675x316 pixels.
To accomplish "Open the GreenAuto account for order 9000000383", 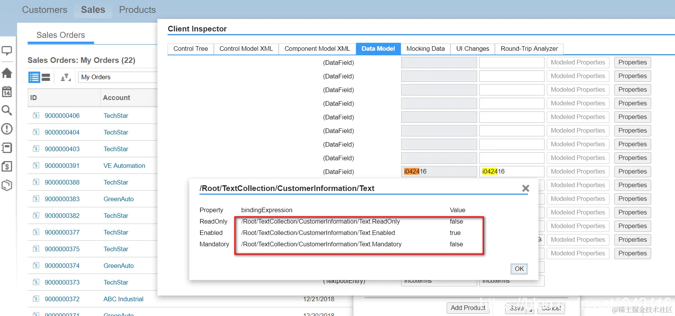I will click(119, 199).
